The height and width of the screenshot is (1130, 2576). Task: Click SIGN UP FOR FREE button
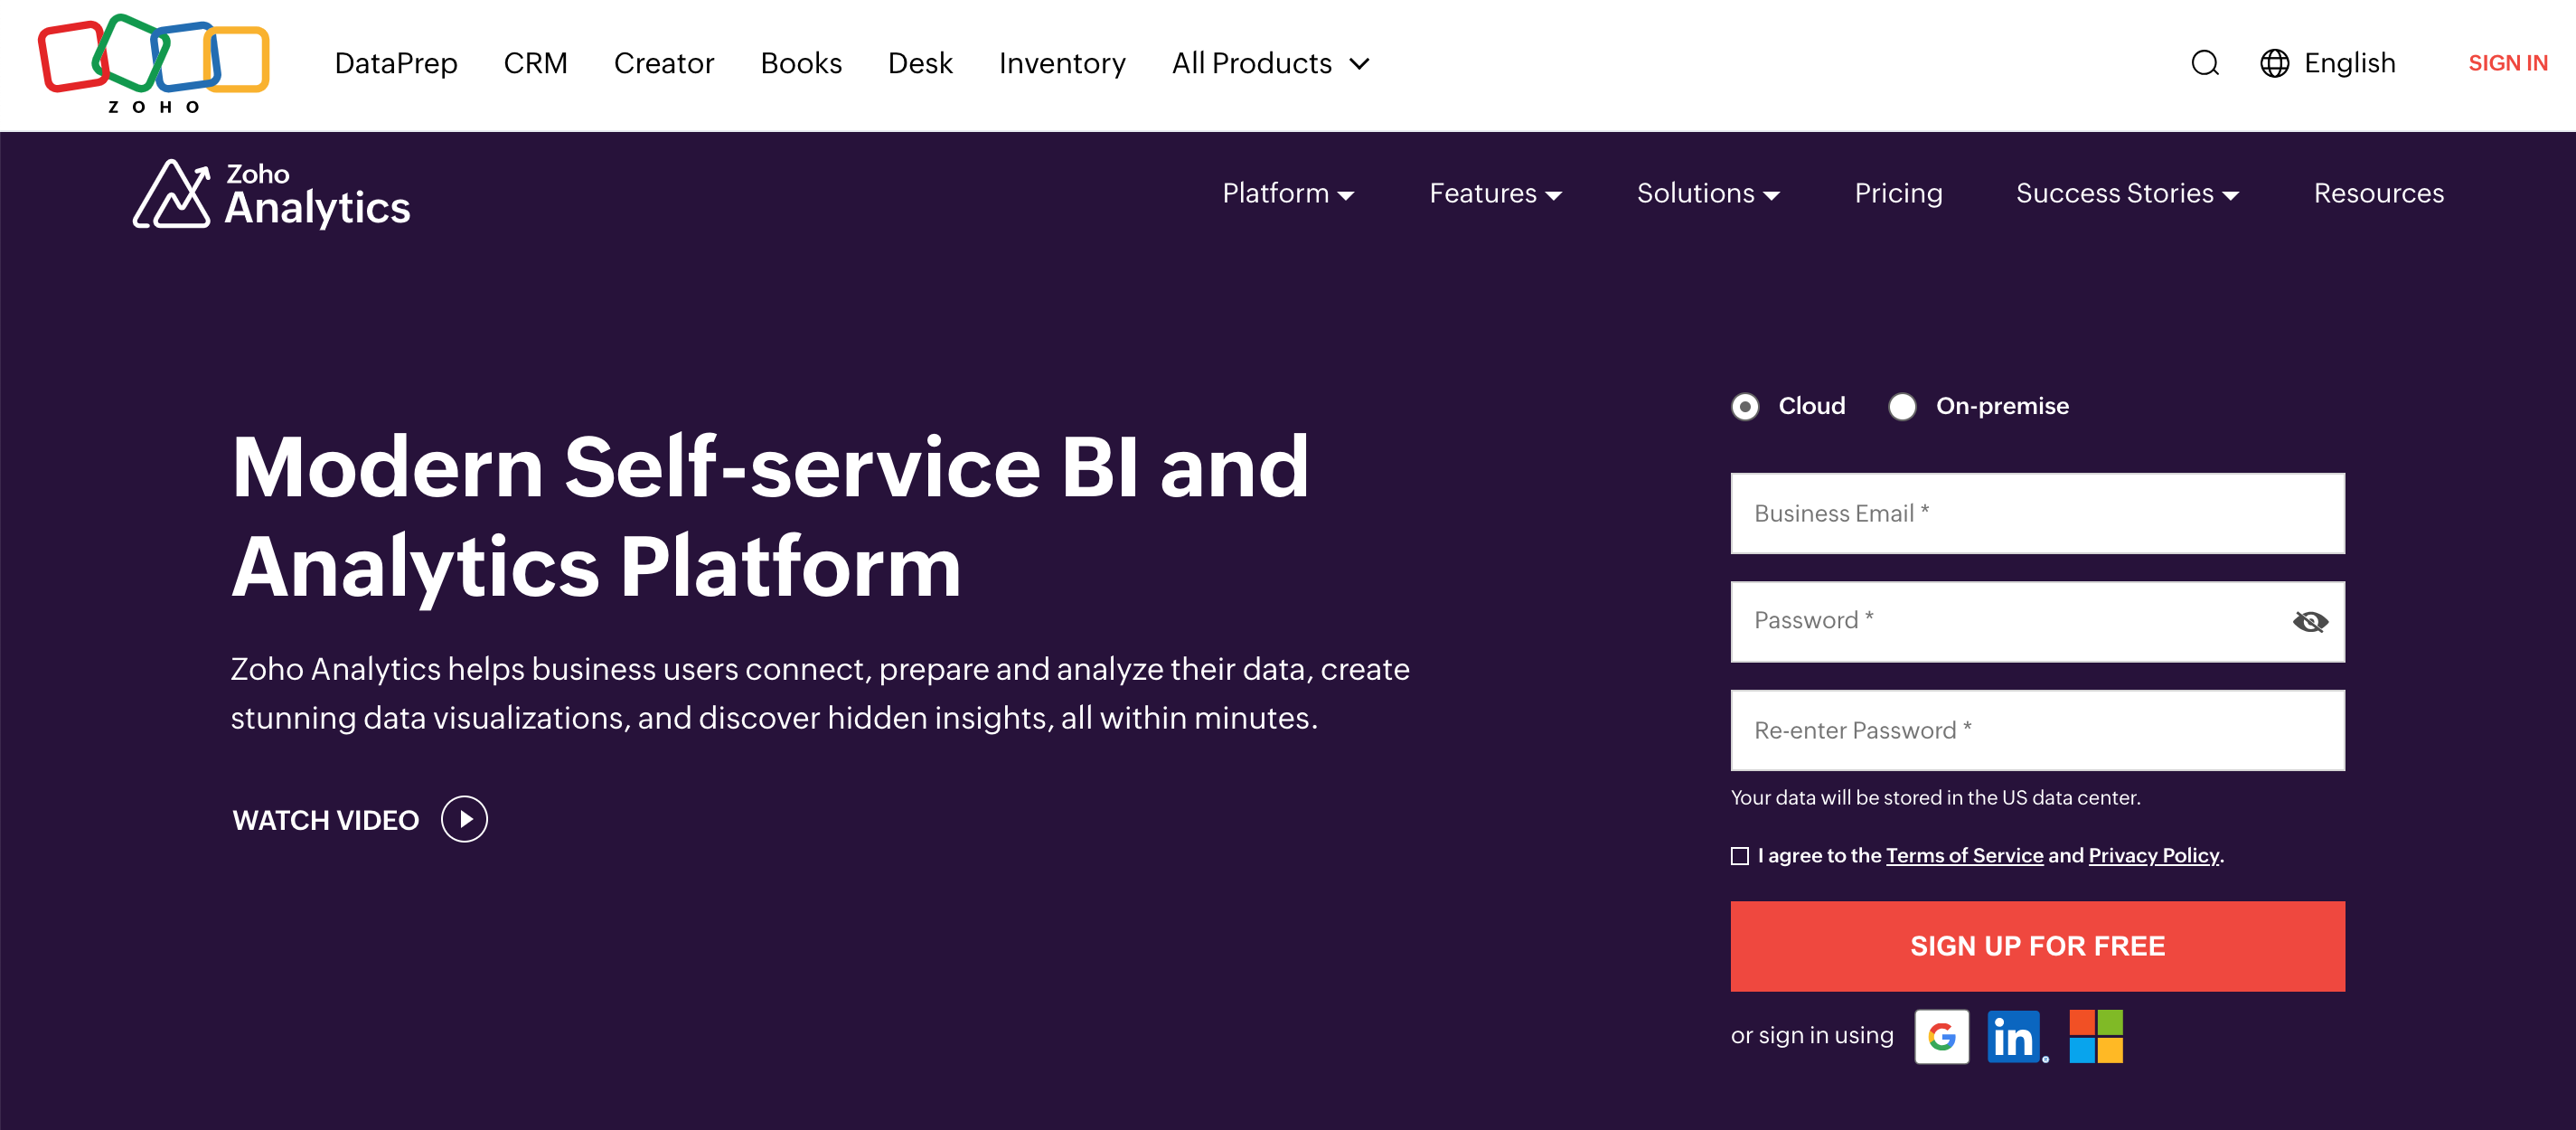[2037, 946]
